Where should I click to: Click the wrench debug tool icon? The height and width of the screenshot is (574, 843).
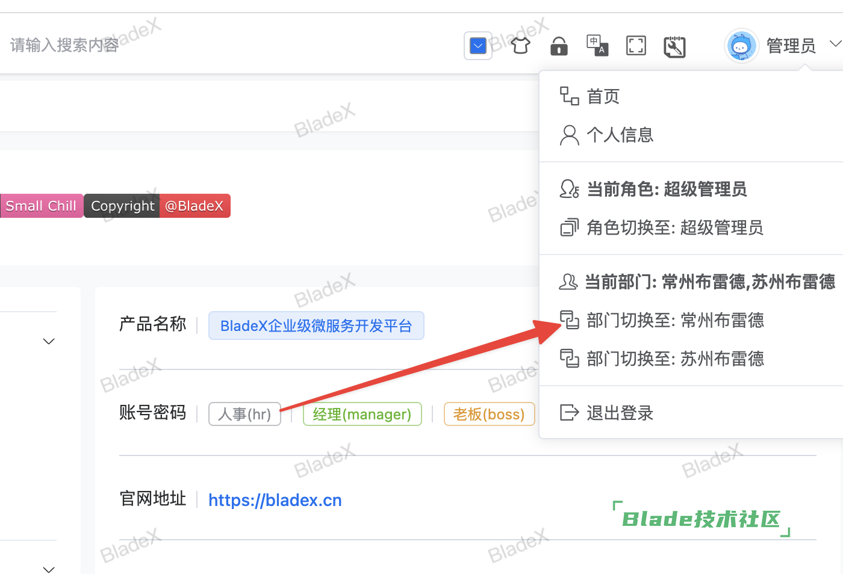(x=674, y=46)
